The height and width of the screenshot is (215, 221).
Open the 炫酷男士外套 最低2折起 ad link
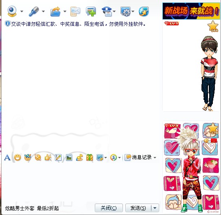click(x=32, y=208)
